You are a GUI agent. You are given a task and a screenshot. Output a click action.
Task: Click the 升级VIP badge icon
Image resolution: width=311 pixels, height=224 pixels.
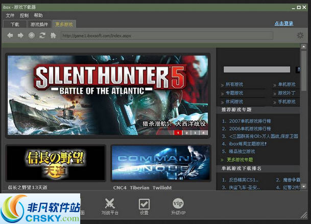point(178,203)
